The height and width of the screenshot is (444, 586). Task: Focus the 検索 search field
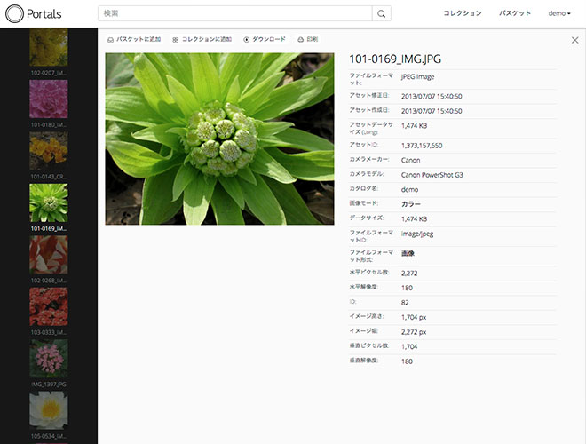[235, 13]
